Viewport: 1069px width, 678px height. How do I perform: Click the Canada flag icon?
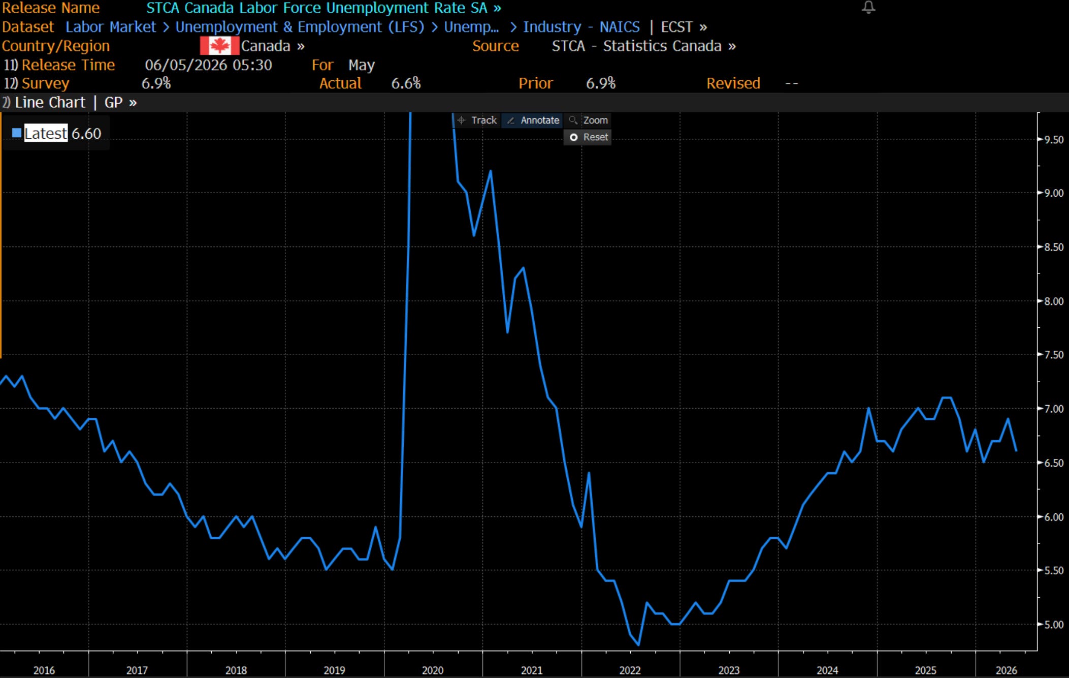(x=219, y=46)
